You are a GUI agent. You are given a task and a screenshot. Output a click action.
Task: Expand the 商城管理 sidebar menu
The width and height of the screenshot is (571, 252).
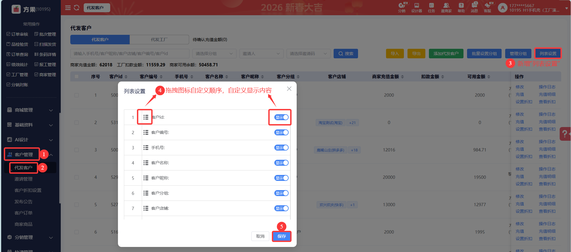point(30,110)
